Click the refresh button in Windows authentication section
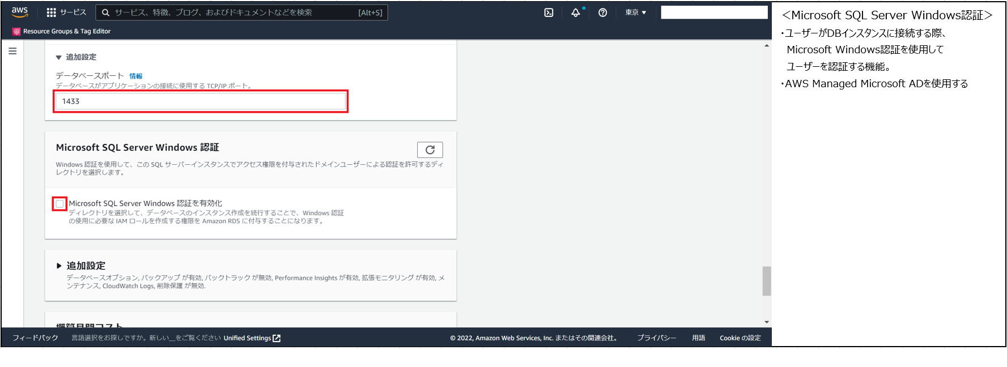The image size is (1007, 367). pos(430,150)
